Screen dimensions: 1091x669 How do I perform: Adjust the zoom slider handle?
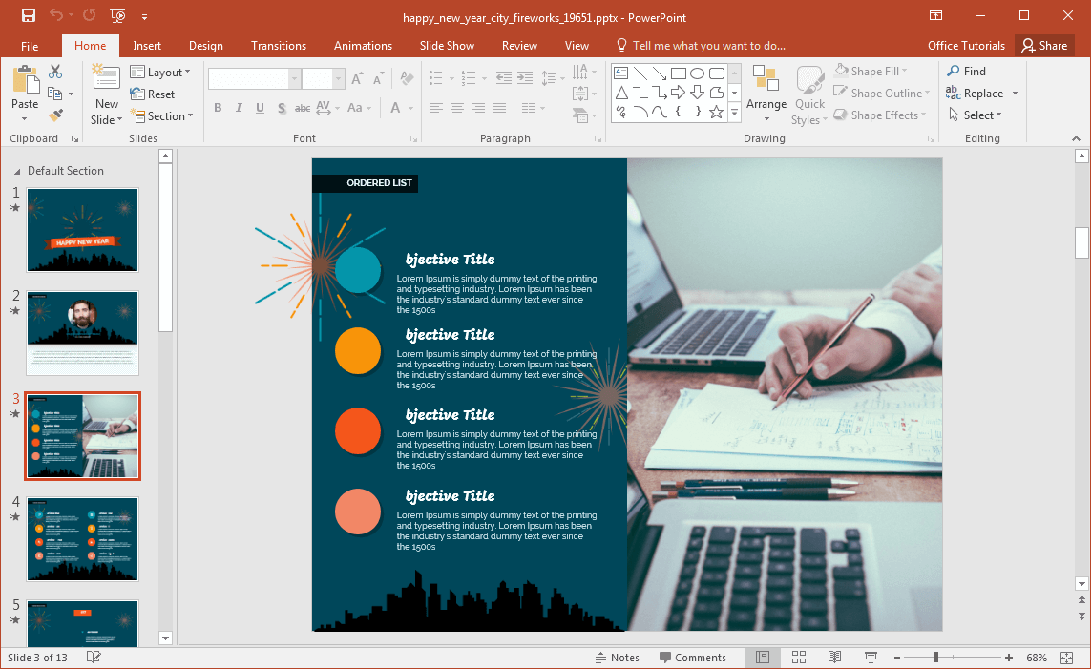(x=936, y=658)
